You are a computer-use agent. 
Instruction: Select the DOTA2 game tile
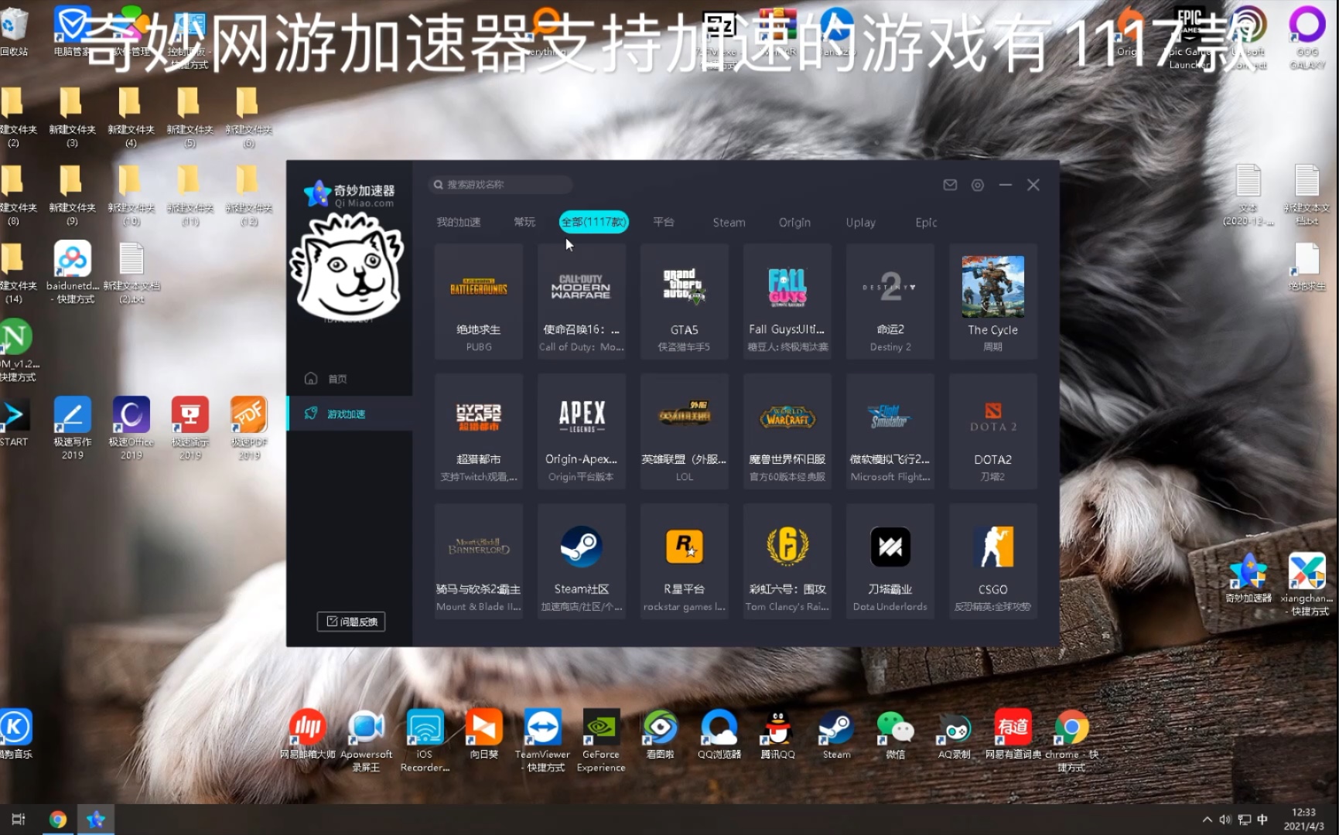tap(992, 431)
